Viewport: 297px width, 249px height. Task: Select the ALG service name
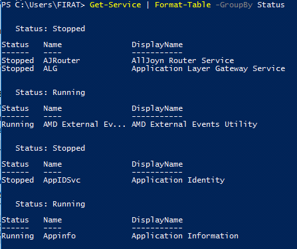50,68
